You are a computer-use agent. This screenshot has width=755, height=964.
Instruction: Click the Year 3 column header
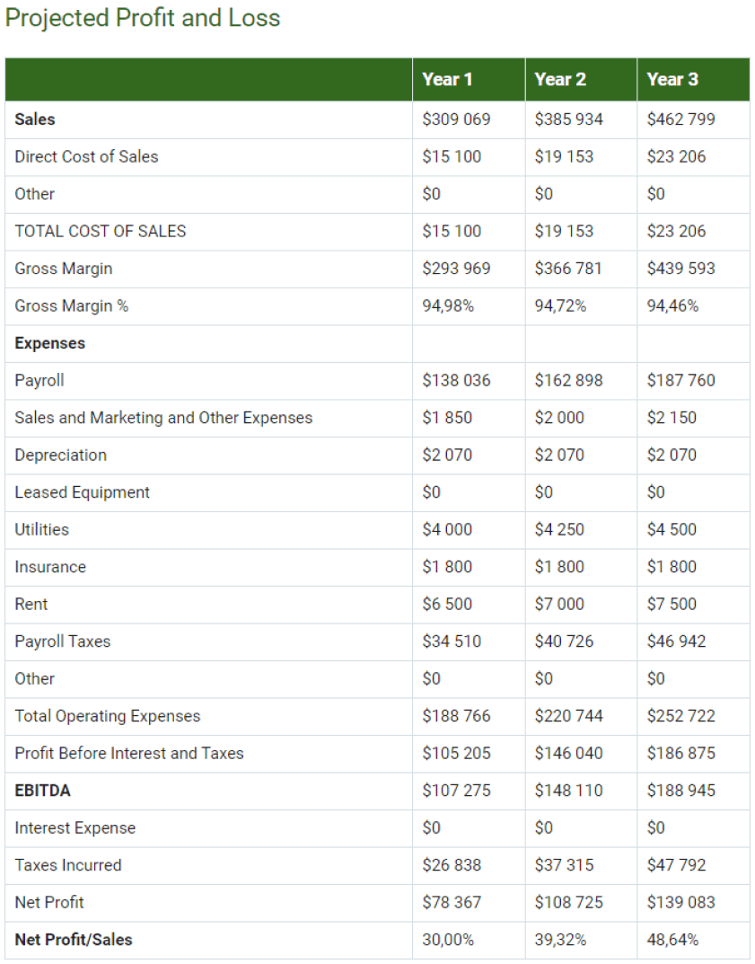coord(672,79)
